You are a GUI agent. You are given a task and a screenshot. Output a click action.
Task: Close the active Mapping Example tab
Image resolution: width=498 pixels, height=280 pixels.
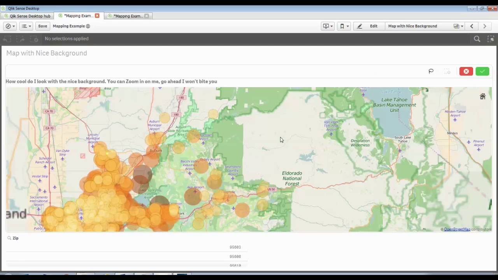click(97, 16)
